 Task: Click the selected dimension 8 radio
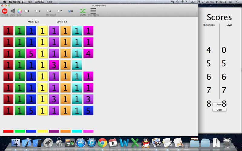click(x=69, y=11)
